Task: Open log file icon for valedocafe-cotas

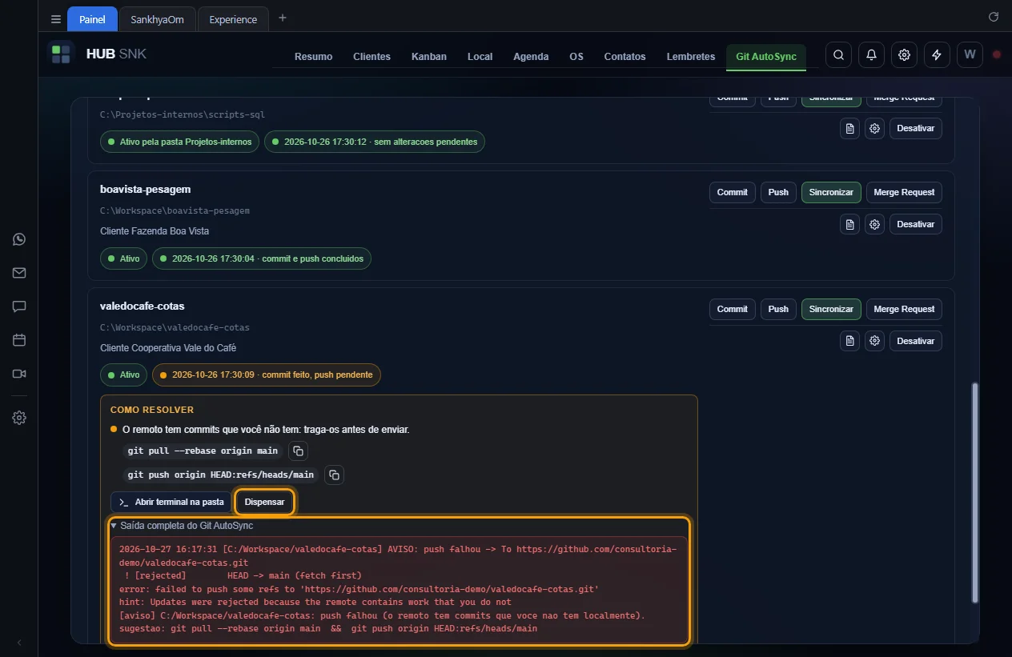Action: (849, 341)
